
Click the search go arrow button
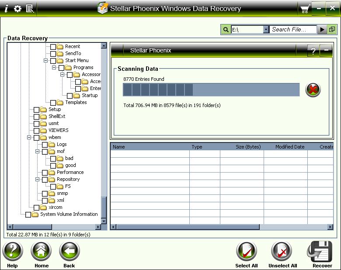pos(322,29)
